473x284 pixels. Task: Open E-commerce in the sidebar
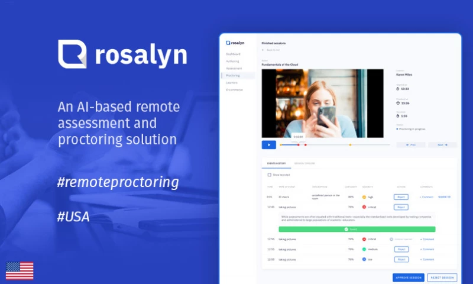234,90
